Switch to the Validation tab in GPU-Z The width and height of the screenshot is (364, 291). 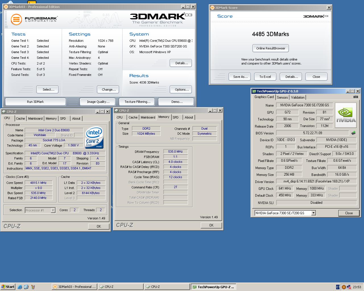(298, 97)
